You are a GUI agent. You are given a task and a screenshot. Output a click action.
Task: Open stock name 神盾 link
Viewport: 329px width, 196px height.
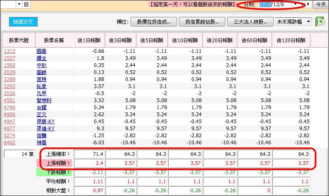[42, 143]
